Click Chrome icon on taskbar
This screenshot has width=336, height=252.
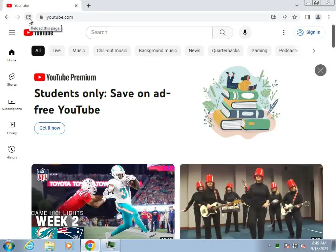(90, 245)
